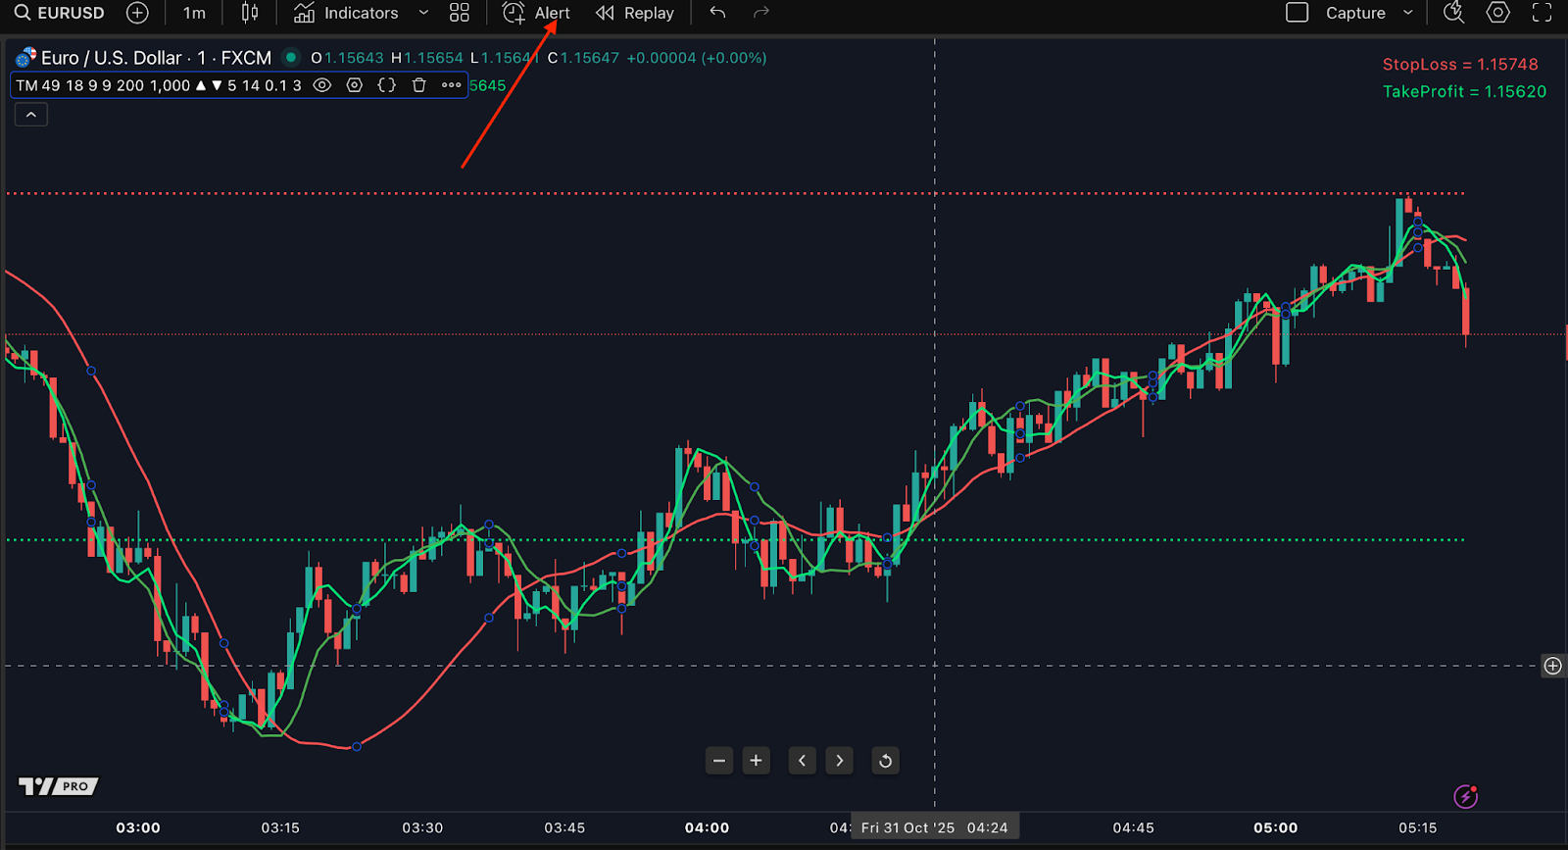Viewport: 1568px width, 850px height.
Task: Open TM indicator settings
Action: point(355,85)
